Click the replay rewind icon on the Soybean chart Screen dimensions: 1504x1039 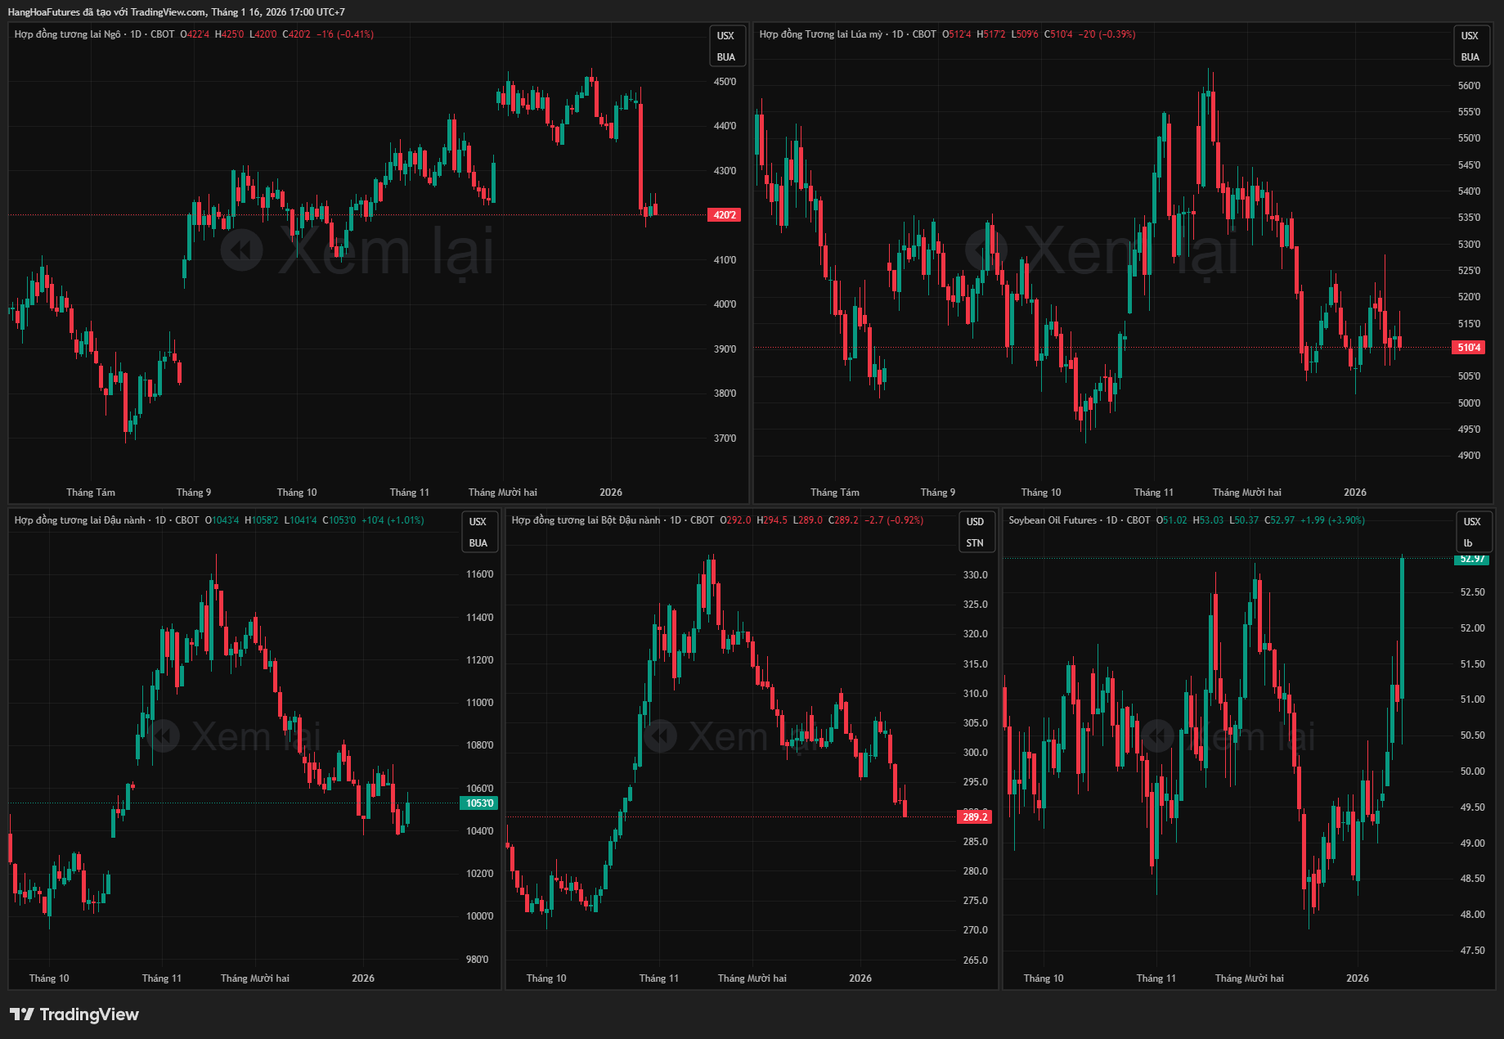click(x=164, y=736)
